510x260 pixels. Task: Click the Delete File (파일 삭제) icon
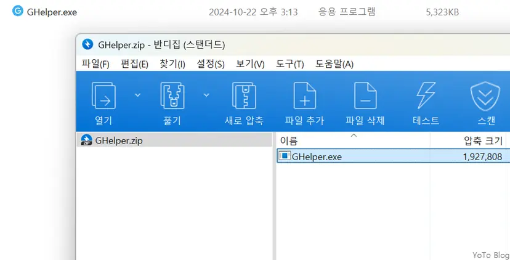pyautogui.click(x=365, y=95)
